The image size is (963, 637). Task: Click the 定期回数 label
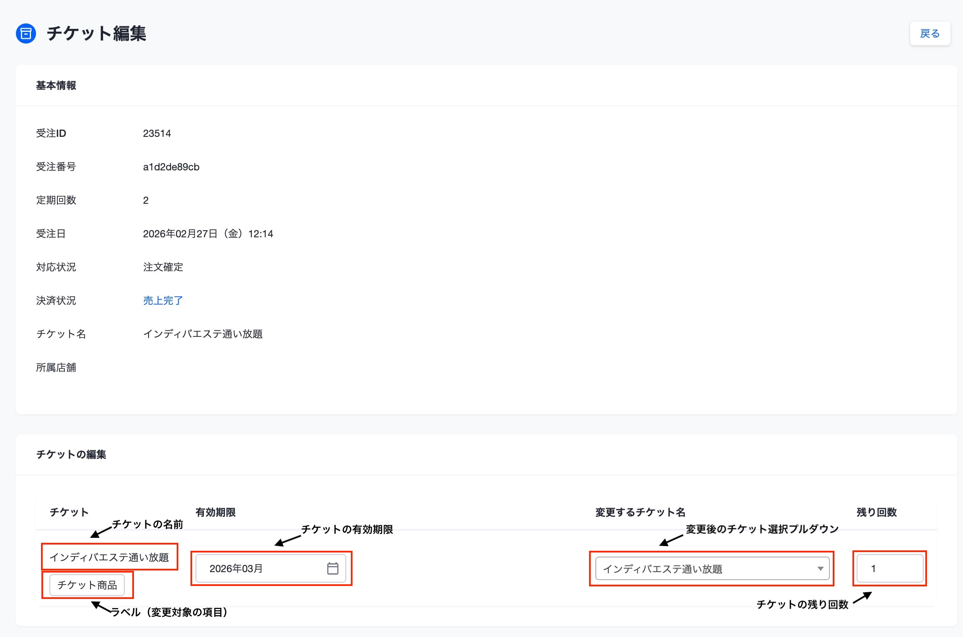(56, 200)
